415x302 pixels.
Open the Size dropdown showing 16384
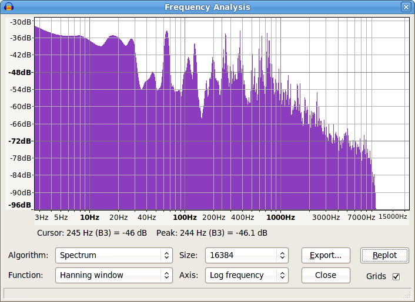click(x=246, y=256)
